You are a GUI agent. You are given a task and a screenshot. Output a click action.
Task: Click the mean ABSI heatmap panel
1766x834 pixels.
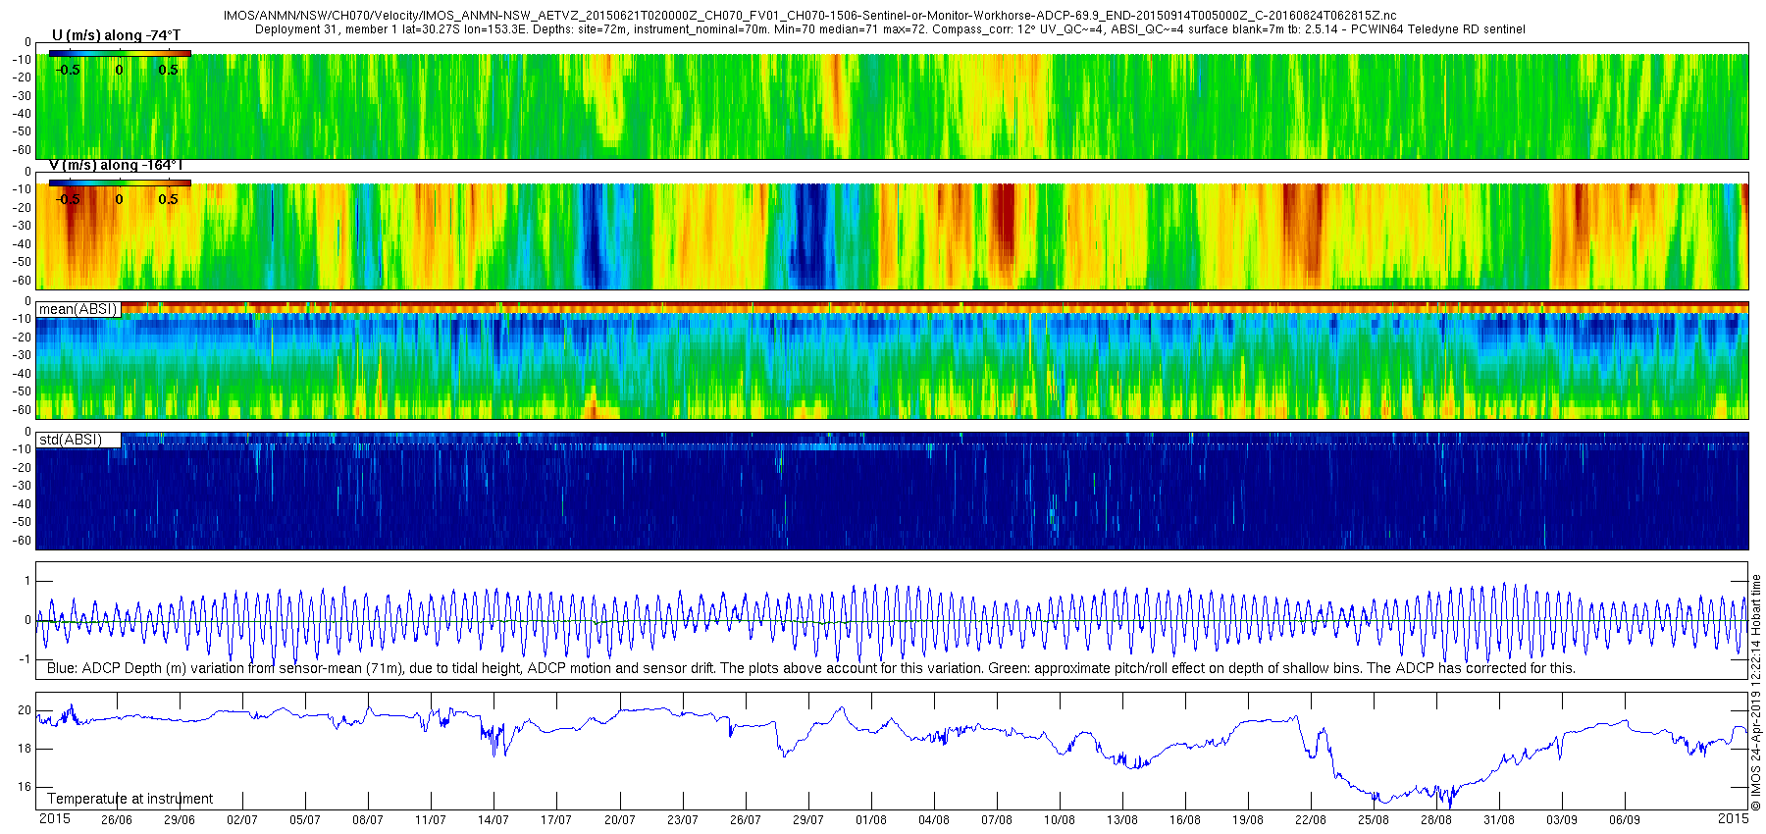pos(892,360)
